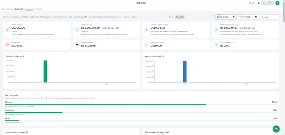The image size is (285, 135).
Task: Click the orange cash icon on Comisión en $ card
Action: point(7,44)
